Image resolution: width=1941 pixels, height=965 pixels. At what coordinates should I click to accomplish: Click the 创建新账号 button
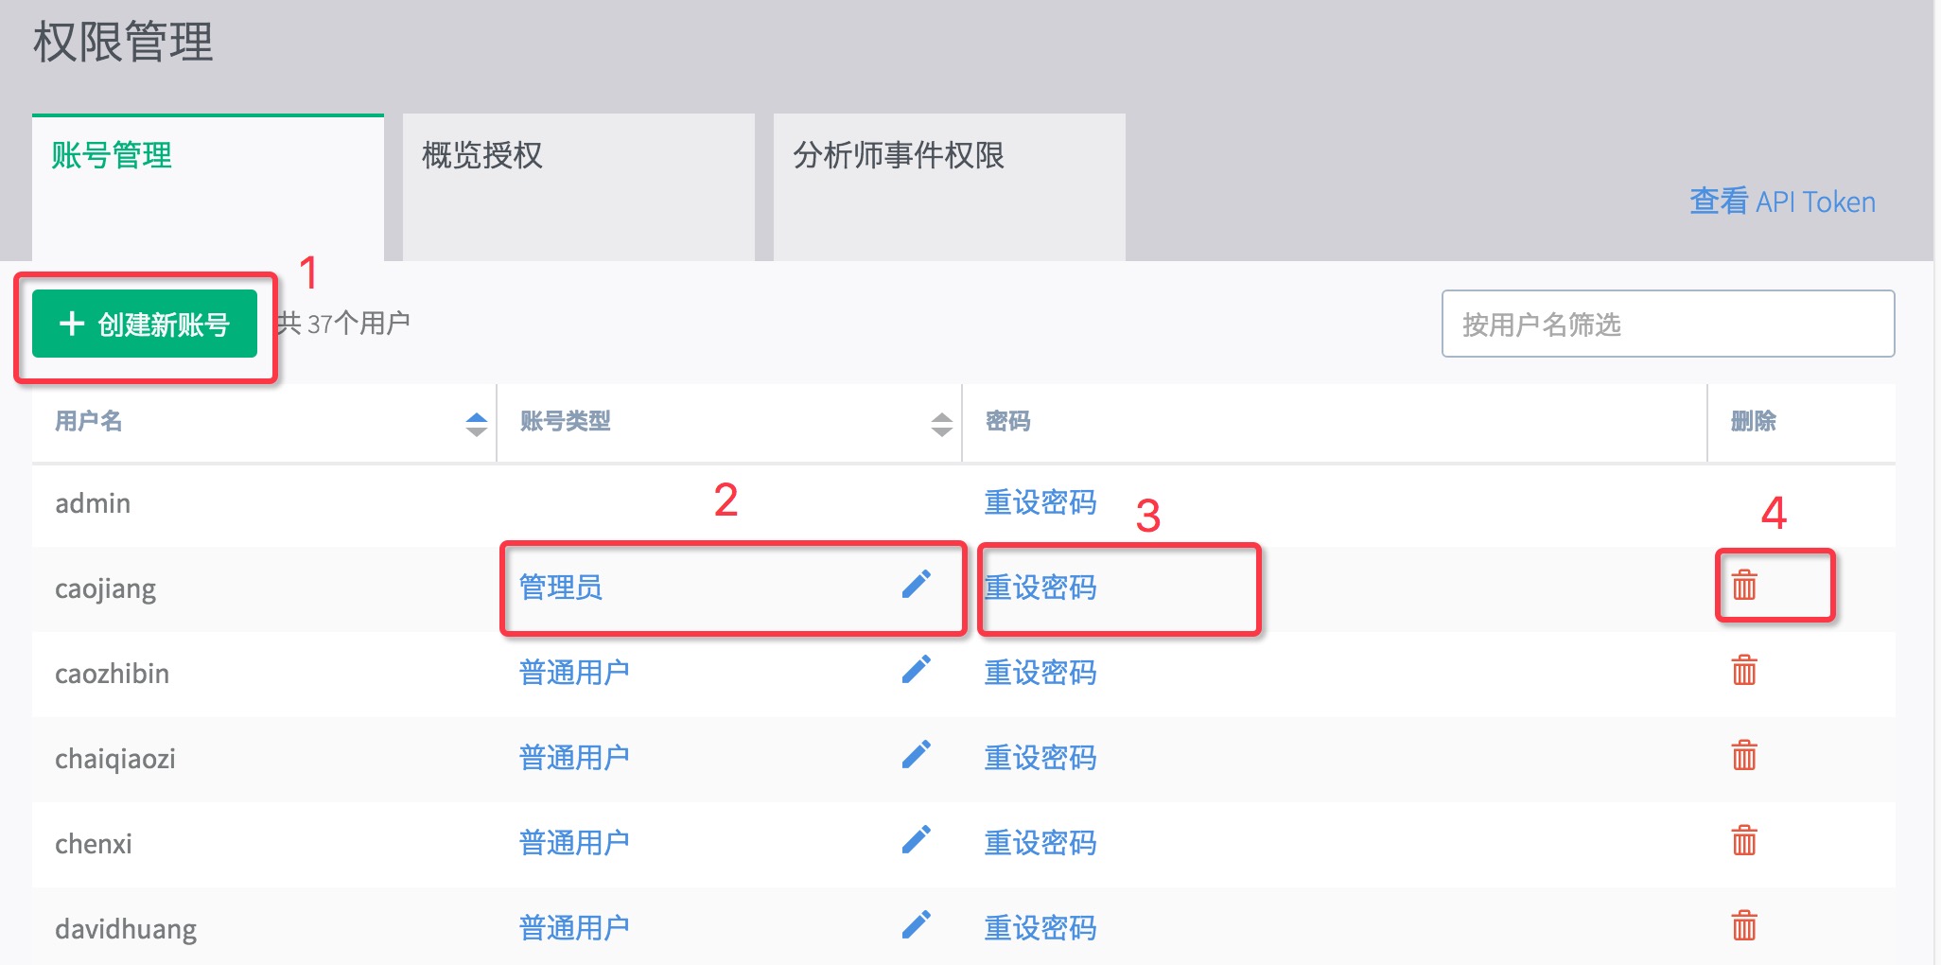click(145, 324)
